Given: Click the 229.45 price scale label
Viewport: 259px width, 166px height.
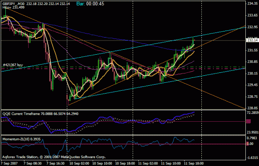Looking at the screenshot, I should 252,85.
